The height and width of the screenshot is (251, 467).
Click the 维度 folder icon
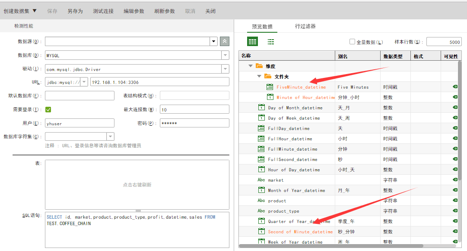(259, 66)
